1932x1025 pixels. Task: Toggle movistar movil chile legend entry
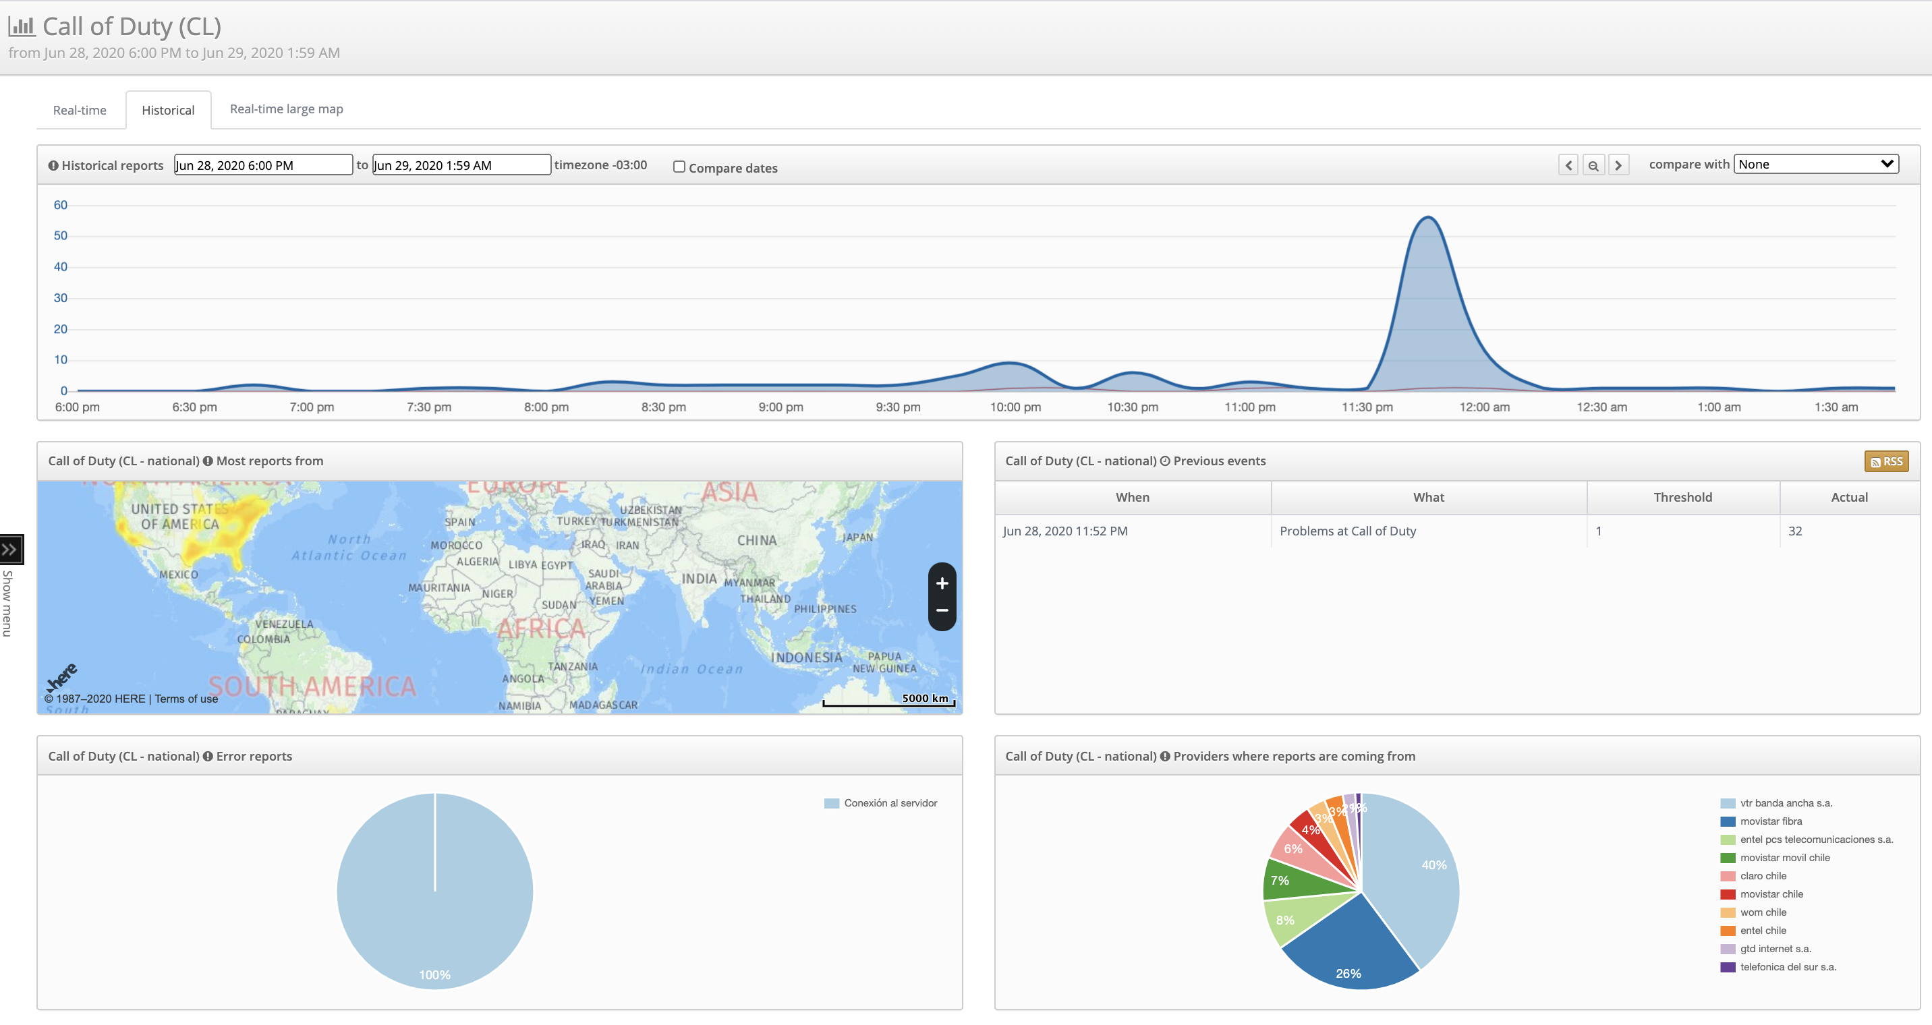click(1775, 858)
